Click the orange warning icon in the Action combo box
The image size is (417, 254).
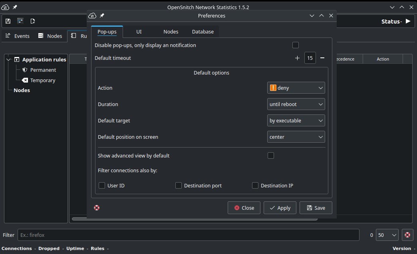pyautogui.click(x=273, y=88)
